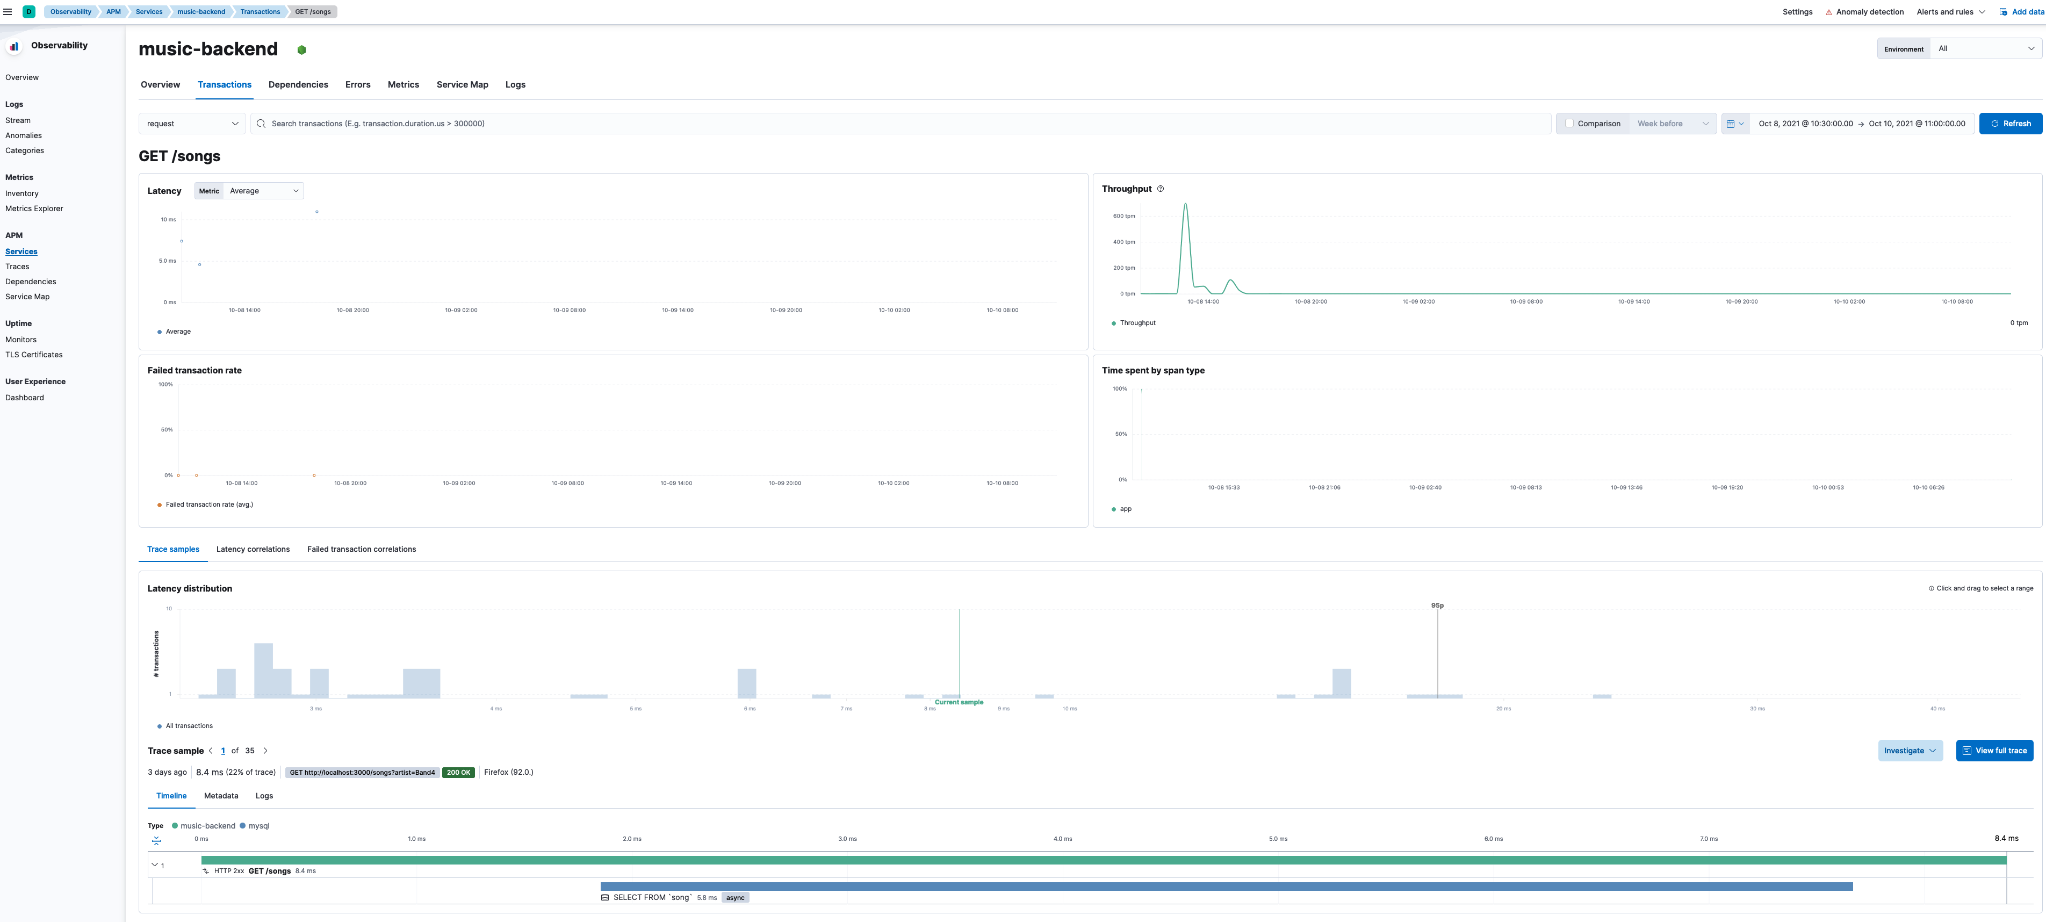Switch to the Dependencies tab
The height and width of the screenshot is (922, 2046).
(298, 85)
